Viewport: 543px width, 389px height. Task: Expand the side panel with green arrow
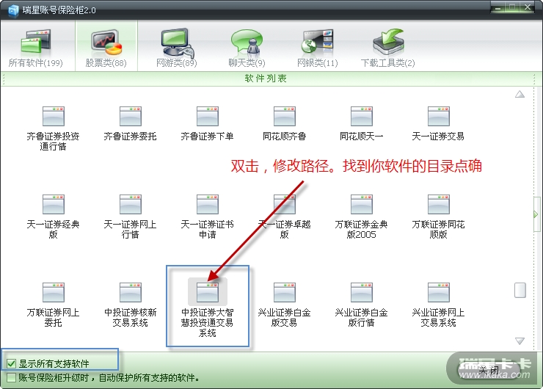(x=536, y=214)
